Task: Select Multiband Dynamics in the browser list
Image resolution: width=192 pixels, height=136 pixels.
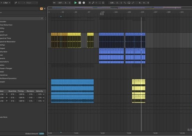Action: click(9, 78)
